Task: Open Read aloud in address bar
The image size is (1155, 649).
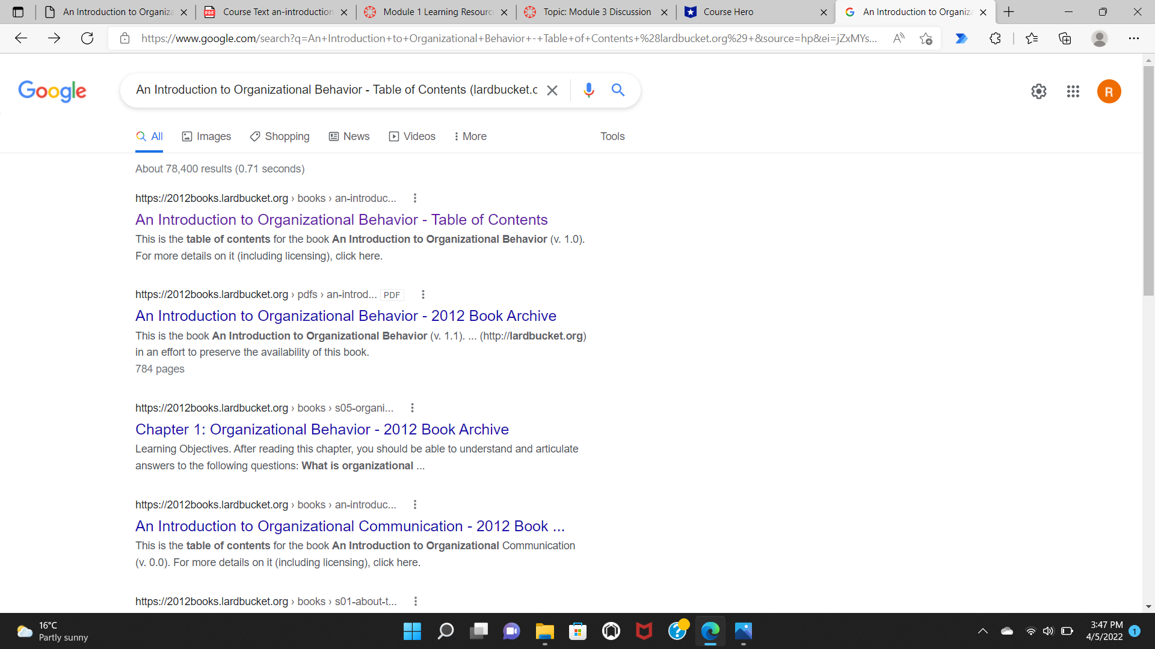Action: click(899, 38)
